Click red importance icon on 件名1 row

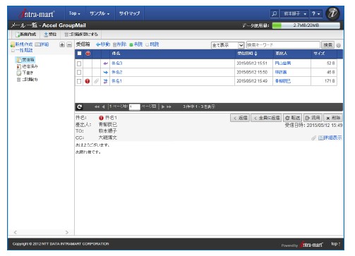pyautogui.click(x=88, y=81)
